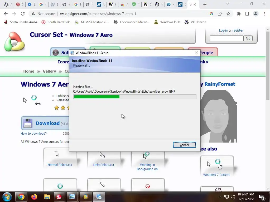The image size is (270, 202).
Task: Share this page via share icon
Action: (220, 14)
